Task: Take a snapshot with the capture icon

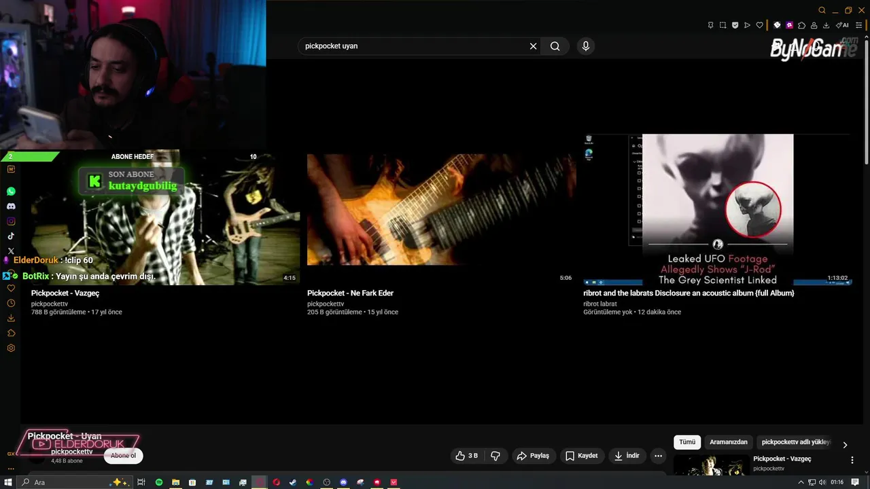Action: point(723,25)
